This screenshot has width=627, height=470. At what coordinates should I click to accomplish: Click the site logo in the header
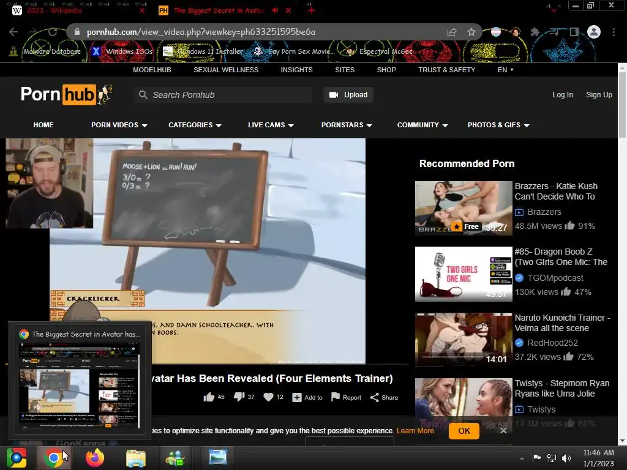tap(66, 94)
